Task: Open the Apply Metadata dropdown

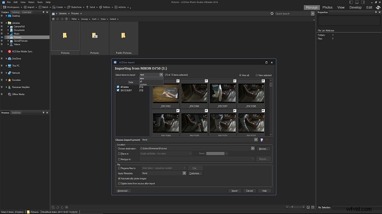Action: pos(184,173)
